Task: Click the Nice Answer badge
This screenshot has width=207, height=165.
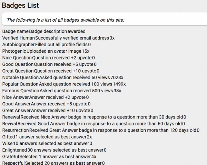Action: click(x=16, y=97)
